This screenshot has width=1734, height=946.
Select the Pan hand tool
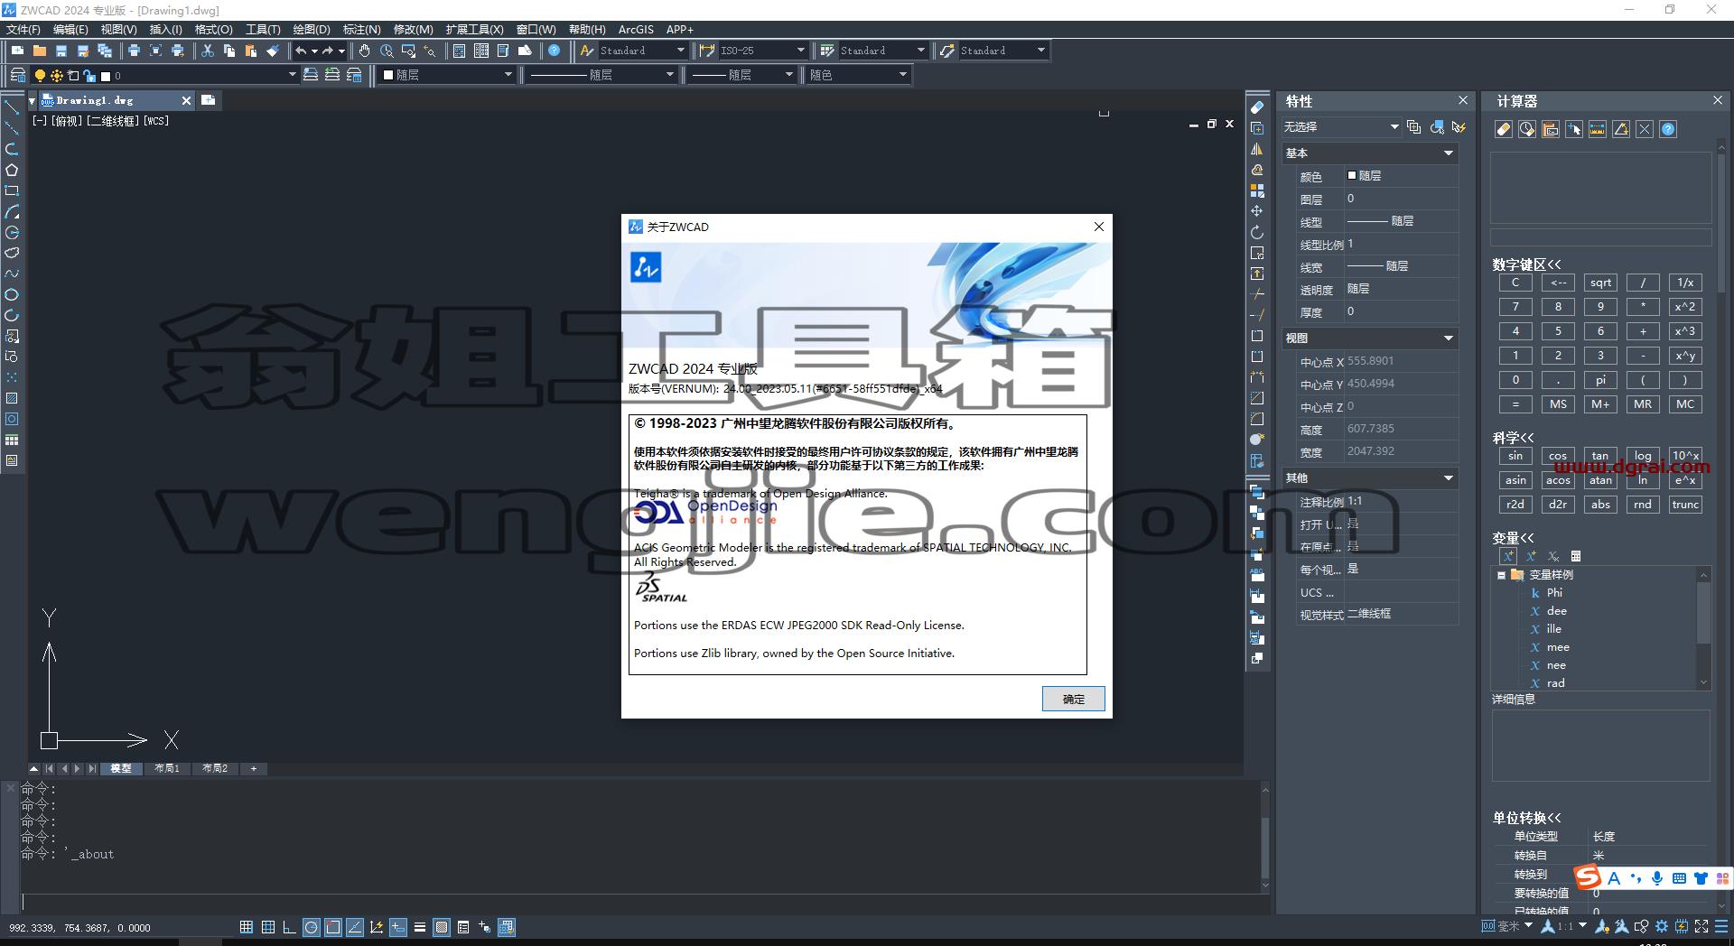coord(364,51)
